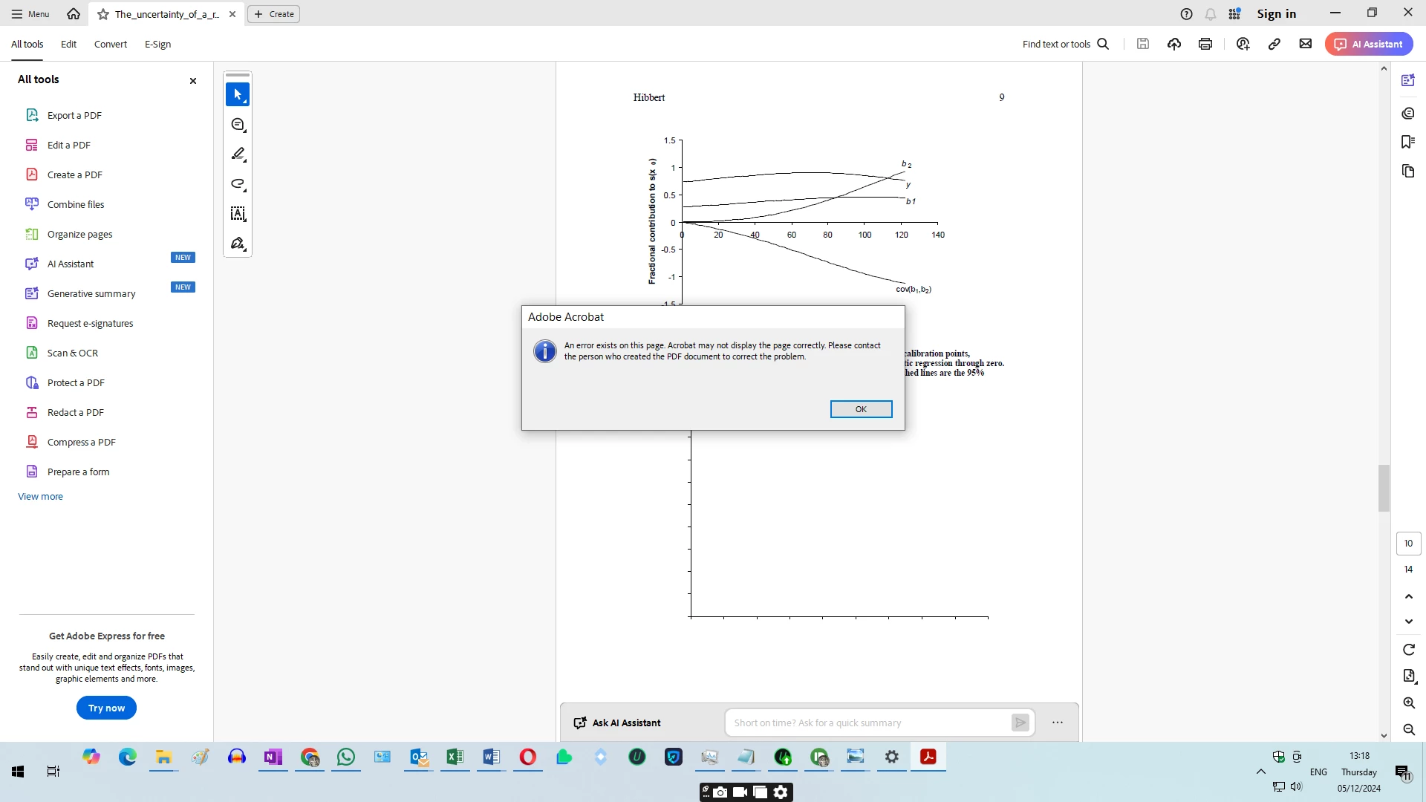Open bookmarks panel in right sidebar
1426x802 pixels.
coord(1408,142)
